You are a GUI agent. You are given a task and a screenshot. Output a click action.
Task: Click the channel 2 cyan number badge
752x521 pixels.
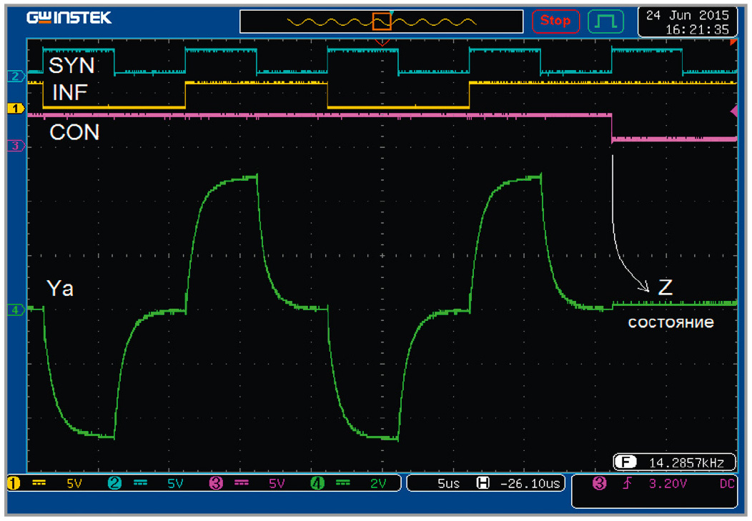pyautogui.click(x=114, y=483)
